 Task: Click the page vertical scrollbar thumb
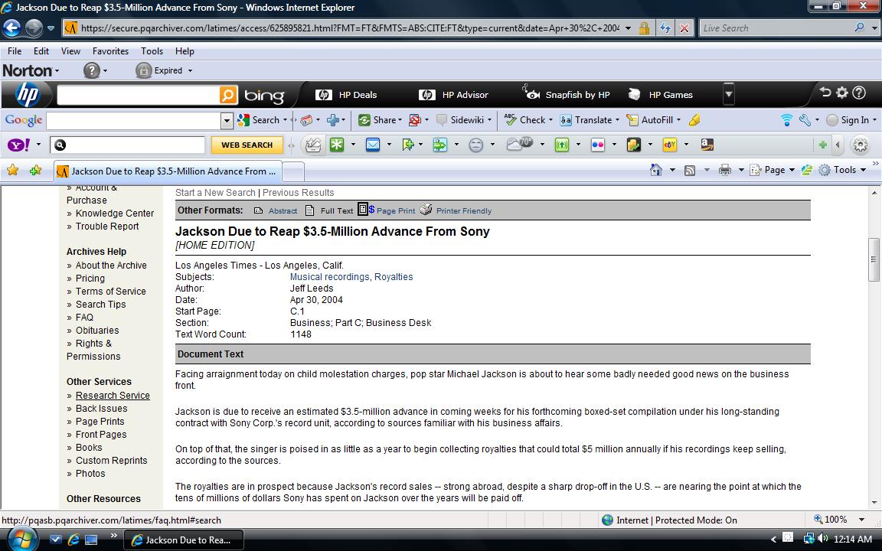[x=874, y=259]
